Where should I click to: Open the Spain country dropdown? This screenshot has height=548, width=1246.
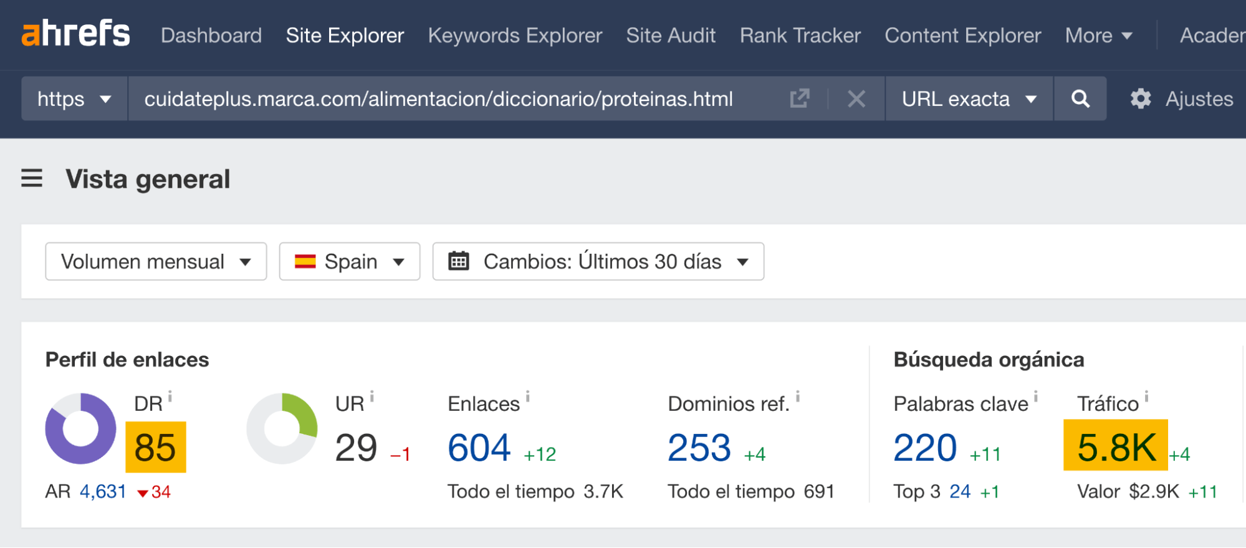350,261
